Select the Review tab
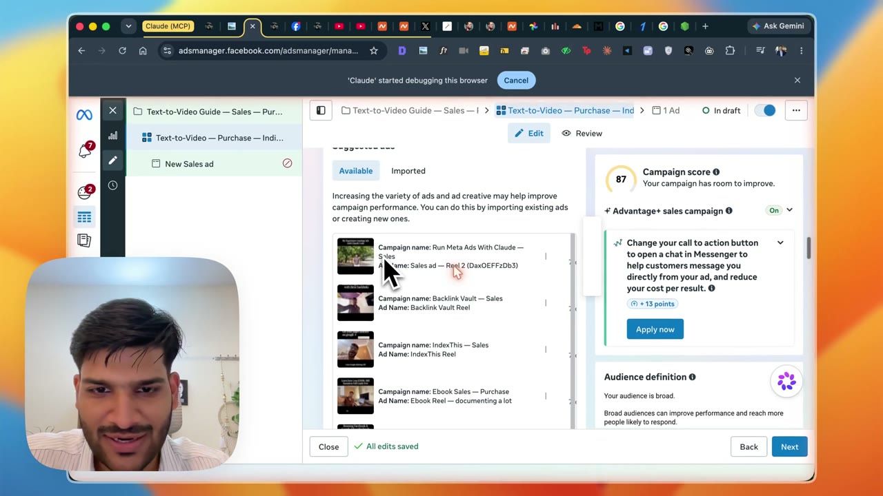 582,133
